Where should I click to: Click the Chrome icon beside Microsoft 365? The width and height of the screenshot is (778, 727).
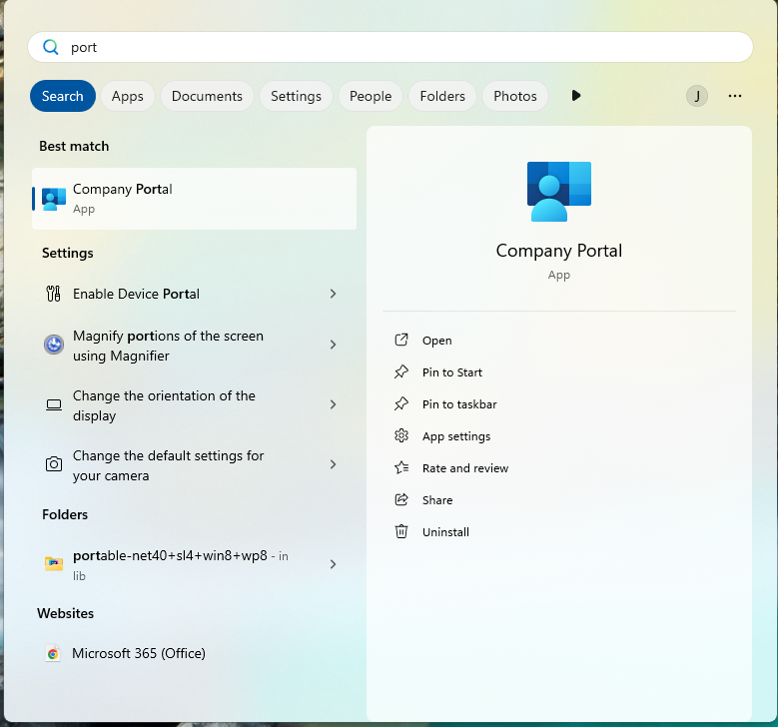pyautogui.click(x=53, y=653)
